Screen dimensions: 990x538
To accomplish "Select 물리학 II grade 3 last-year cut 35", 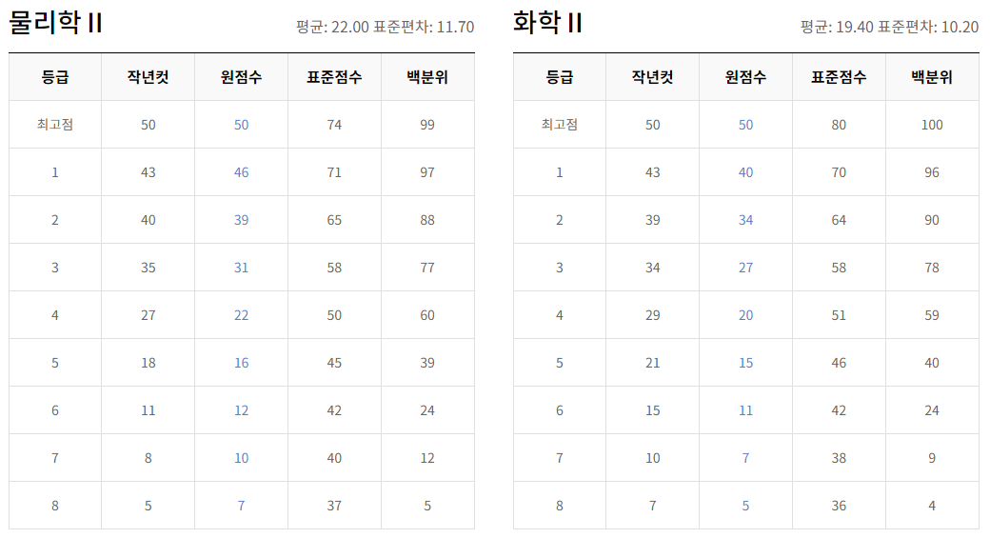I will (148, 268).
